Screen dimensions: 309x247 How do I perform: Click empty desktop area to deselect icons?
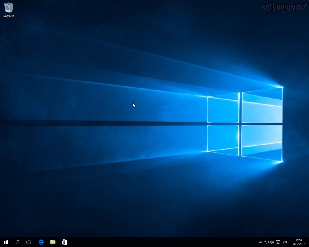[84, 182]
